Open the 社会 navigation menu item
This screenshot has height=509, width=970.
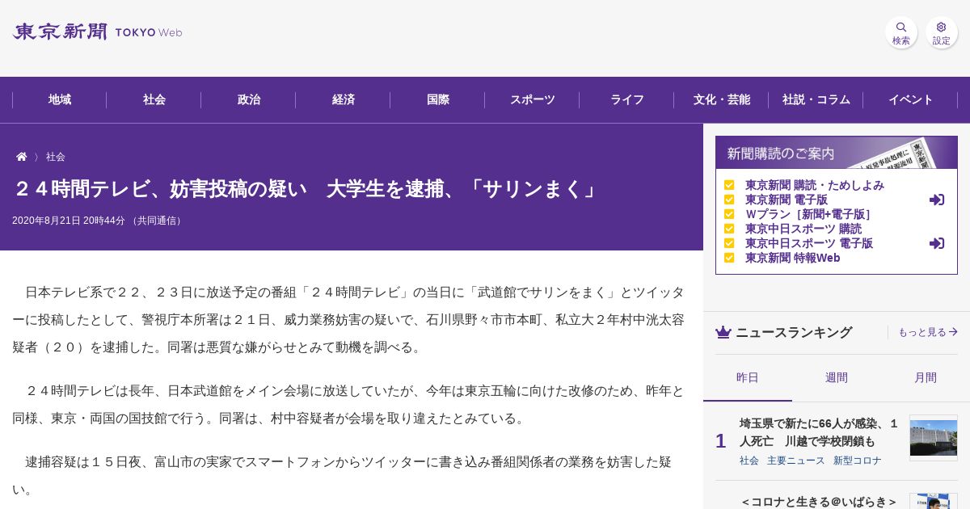point(154,100)
